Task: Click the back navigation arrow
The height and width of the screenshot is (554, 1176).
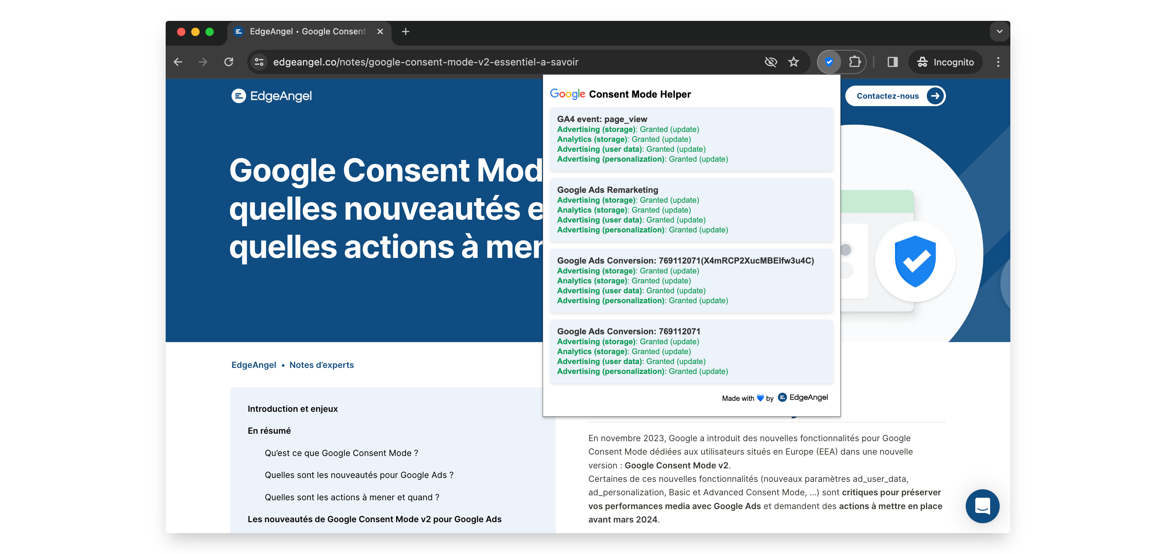Action: tap(178, 62)
